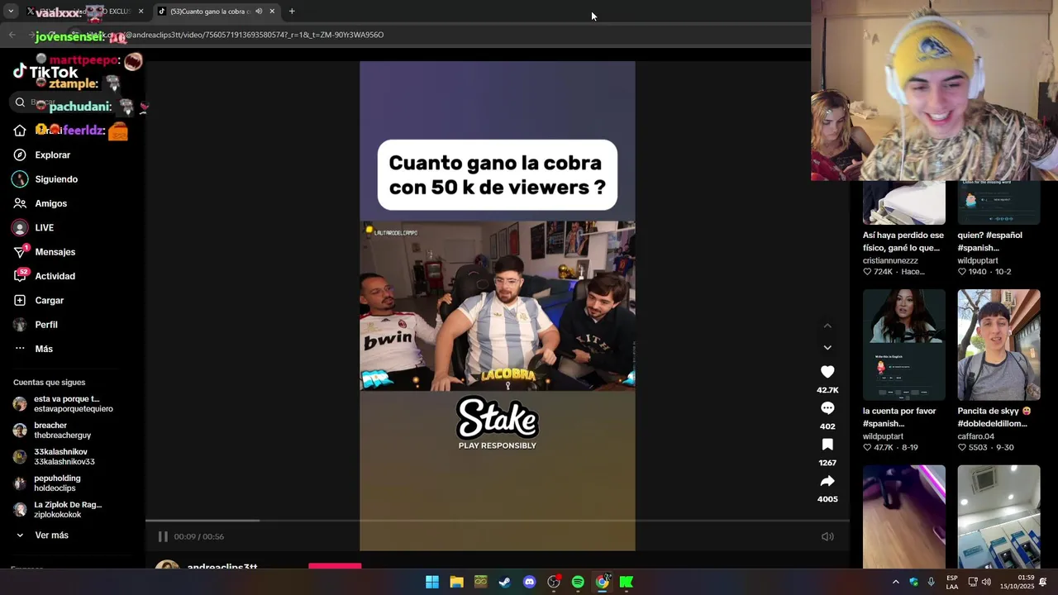
Task: Open File Explorer from the taskbar
Action: (x=456, y=582)
